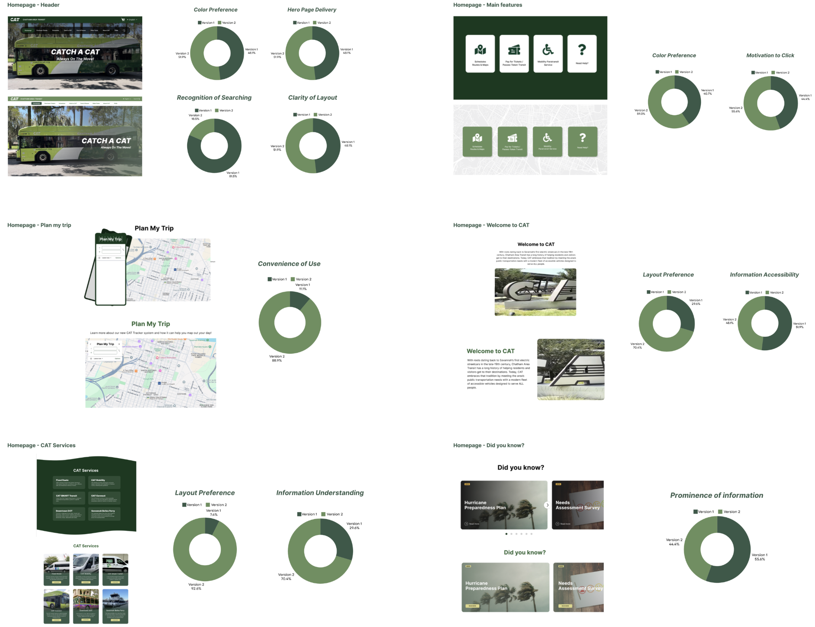
Task: Click the 'Homepage - CAT Services' section title
Action: (x=41, y=445)
